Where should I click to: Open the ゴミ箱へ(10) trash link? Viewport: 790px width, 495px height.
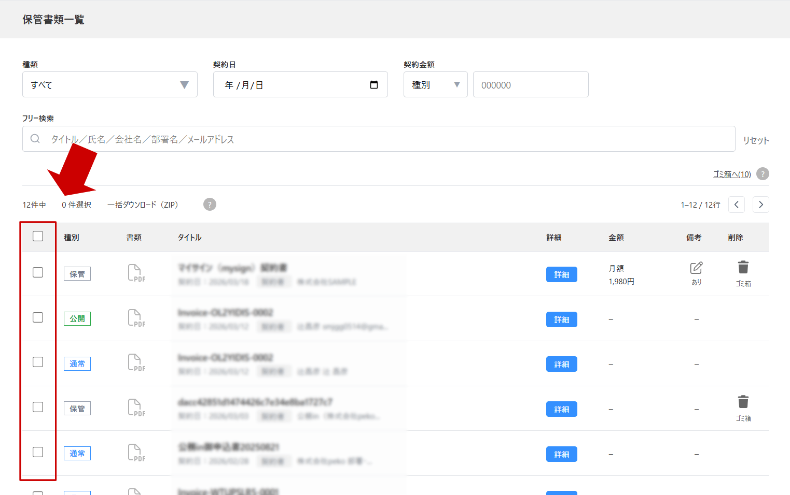click(x=731, y=174)
